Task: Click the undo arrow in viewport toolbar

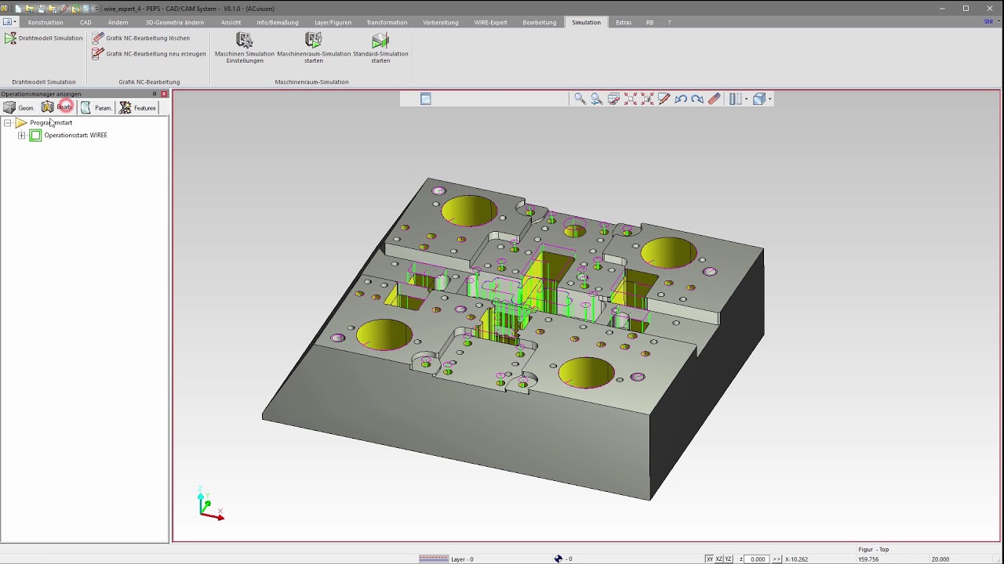Action: coord(681,99)
